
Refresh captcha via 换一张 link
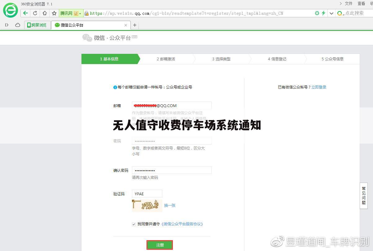pos(170,205)
